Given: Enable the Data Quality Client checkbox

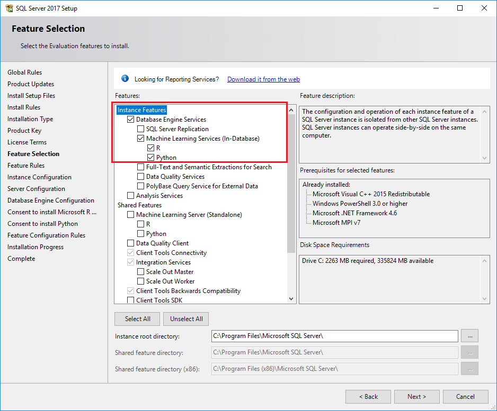Looking at the screenshot, I should [130, 243].
